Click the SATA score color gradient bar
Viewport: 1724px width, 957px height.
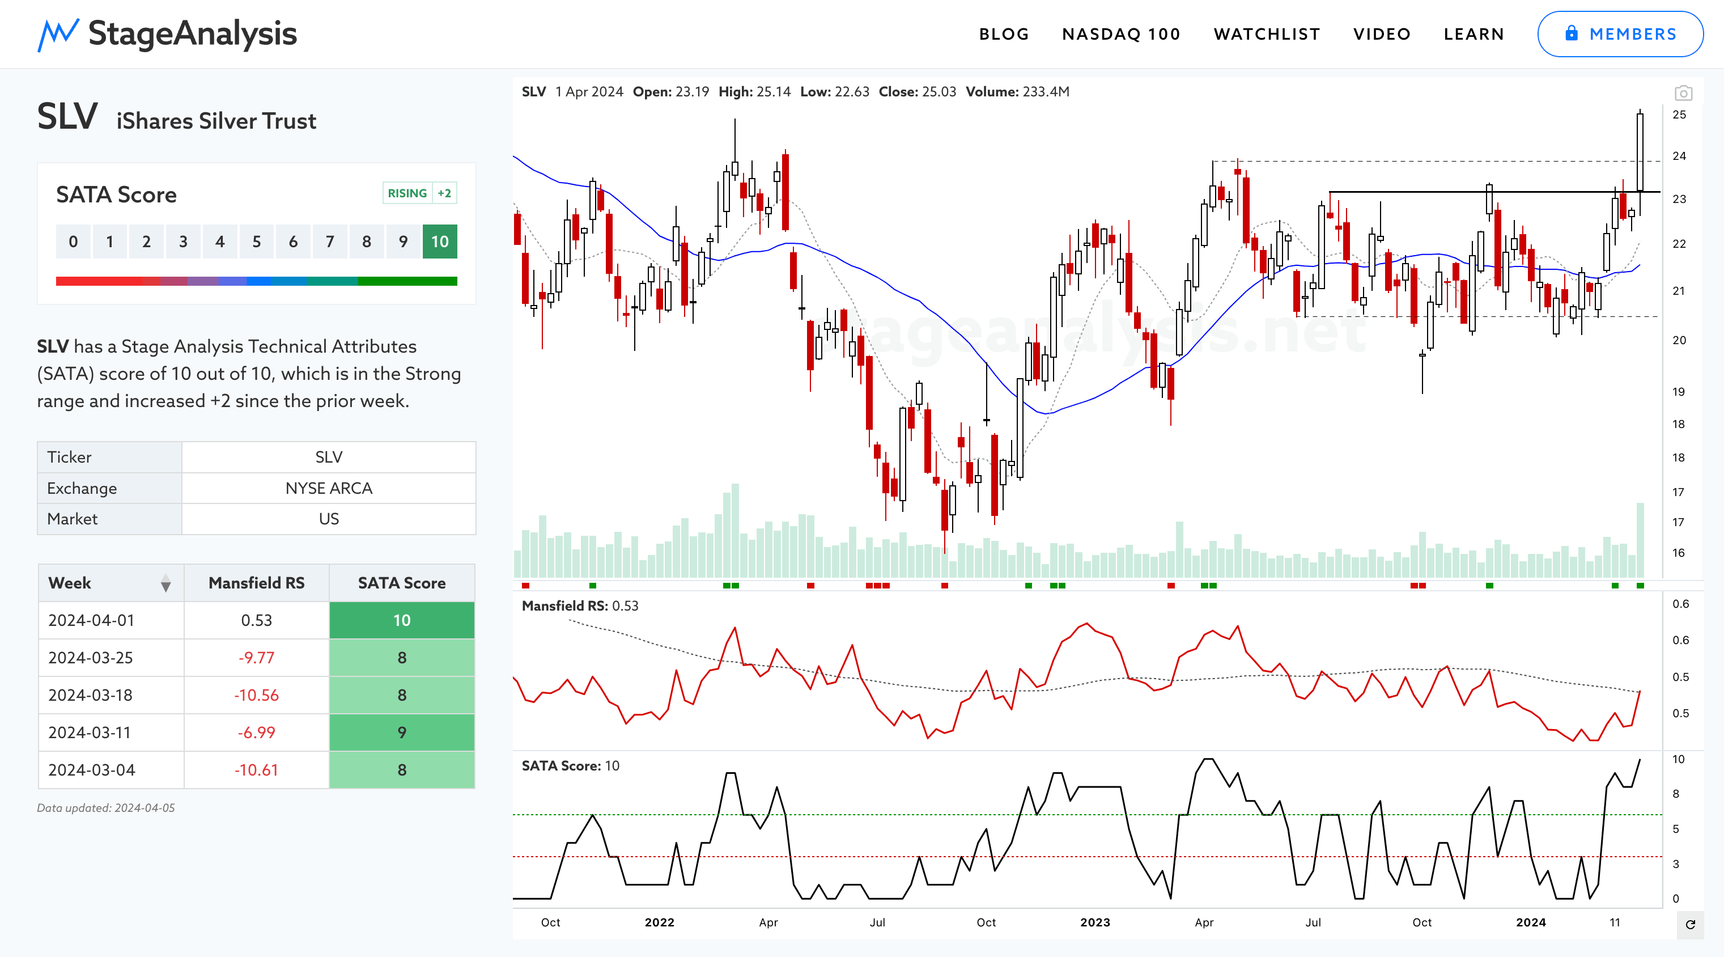(x=256, y=281)
